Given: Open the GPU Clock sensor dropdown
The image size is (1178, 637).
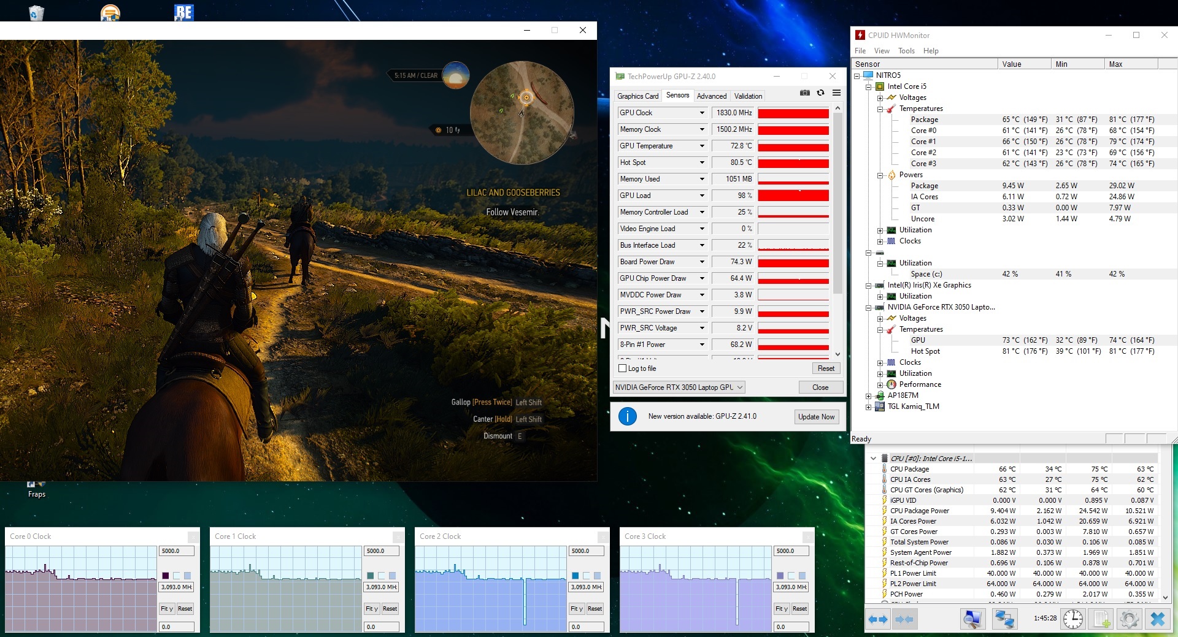Looking at the screenshot, I should pyautogui.click(x=702, y=113).
